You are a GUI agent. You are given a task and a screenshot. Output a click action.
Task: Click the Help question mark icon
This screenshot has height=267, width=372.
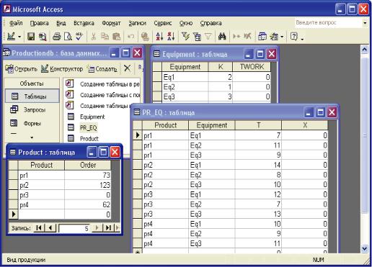[293, 37]
